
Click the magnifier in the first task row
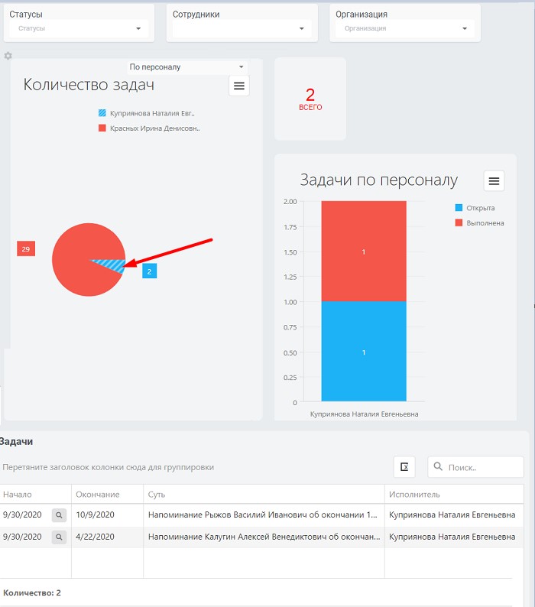pos(59,514)
